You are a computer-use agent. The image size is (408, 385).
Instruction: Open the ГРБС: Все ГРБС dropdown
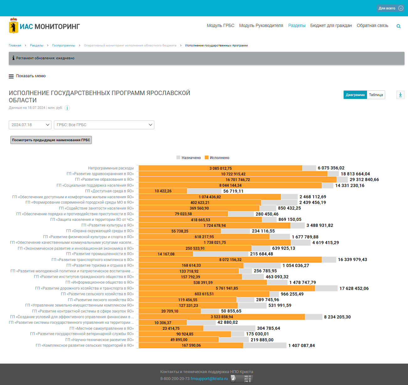tap(104, 125)
